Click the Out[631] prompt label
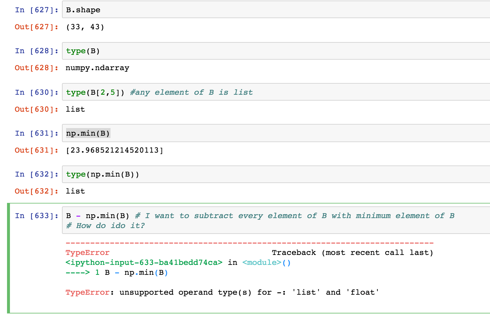 click(x=37, y=150)
